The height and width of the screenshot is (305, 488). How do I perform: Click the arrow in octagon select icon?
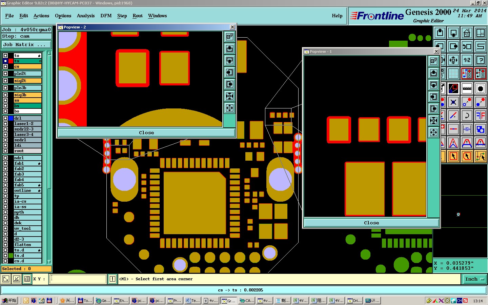(467, 156)
